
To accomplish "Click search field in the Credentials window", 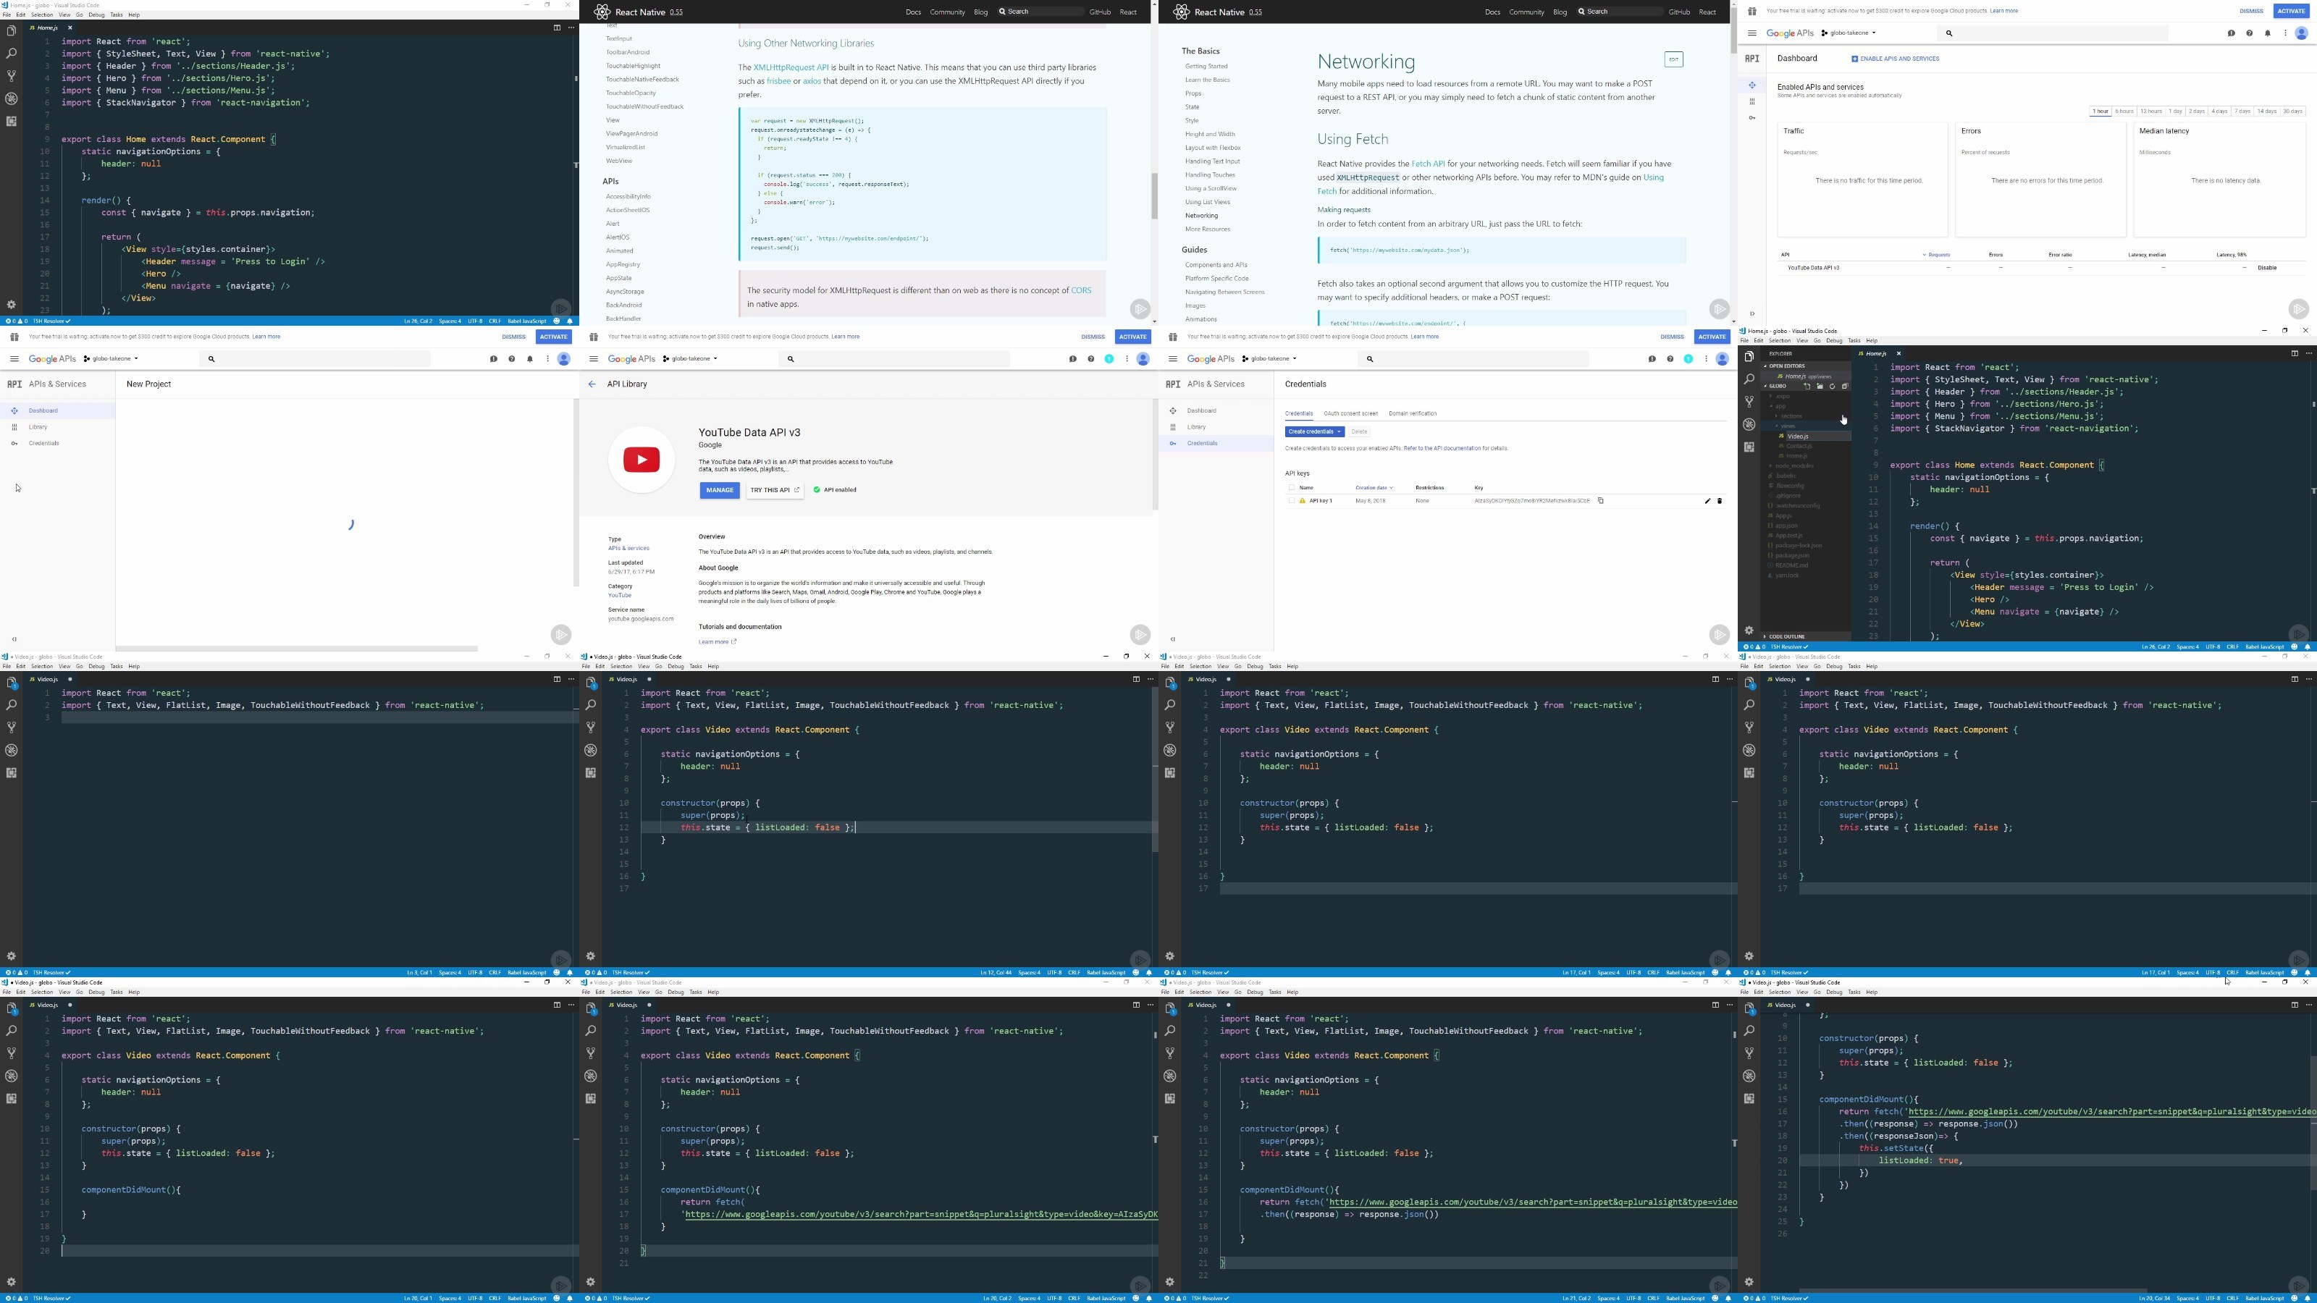I will click(x=1475, y=359).
